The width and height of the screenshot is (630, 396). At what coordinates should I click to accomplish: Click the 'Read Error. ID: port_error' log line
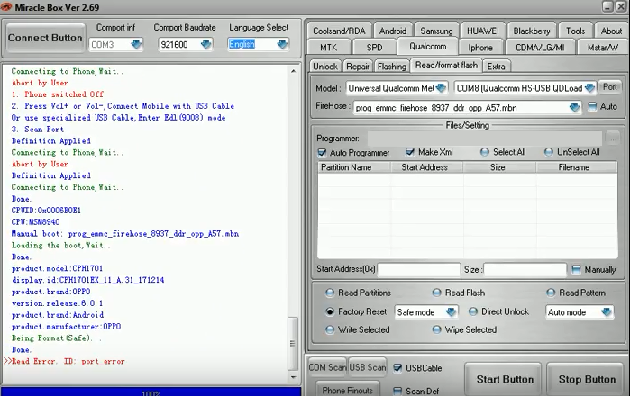click(x=68, y=361)
